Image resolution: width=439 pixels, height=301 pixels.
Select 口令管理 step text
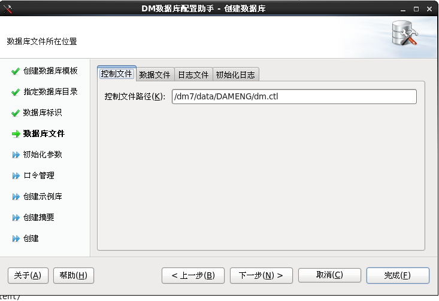(x=39, y=176)
